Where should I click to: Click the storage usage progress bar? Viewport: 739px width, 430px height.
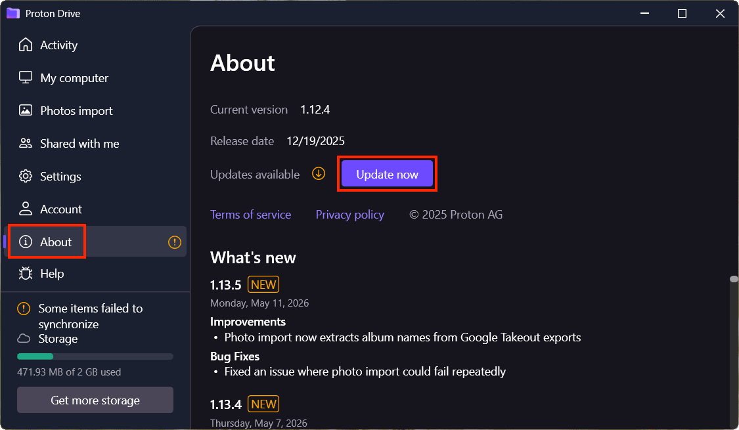pyautogui.click(x=95, y=356)
